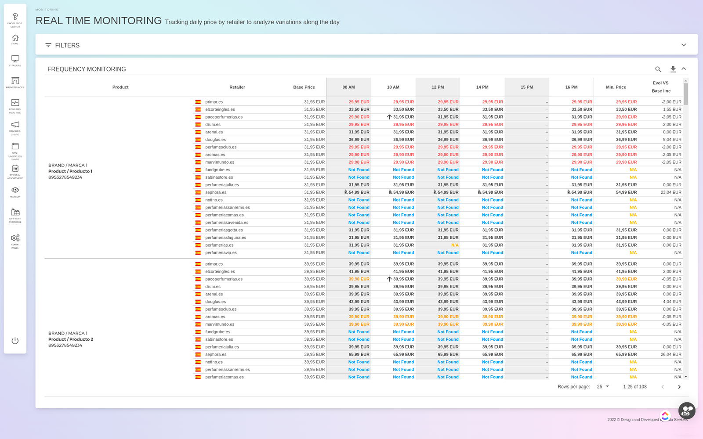Download the frequency monitoring table
The height and width of the screenshot is (439, 703).
673,69
